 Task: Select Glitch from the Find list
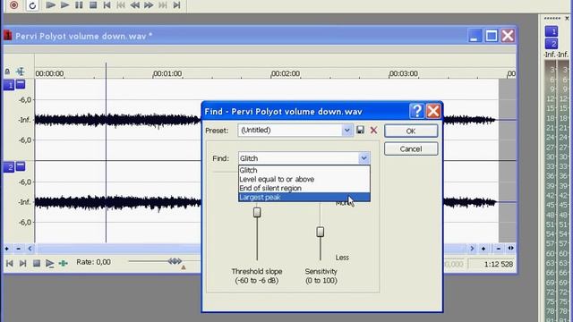304,170
